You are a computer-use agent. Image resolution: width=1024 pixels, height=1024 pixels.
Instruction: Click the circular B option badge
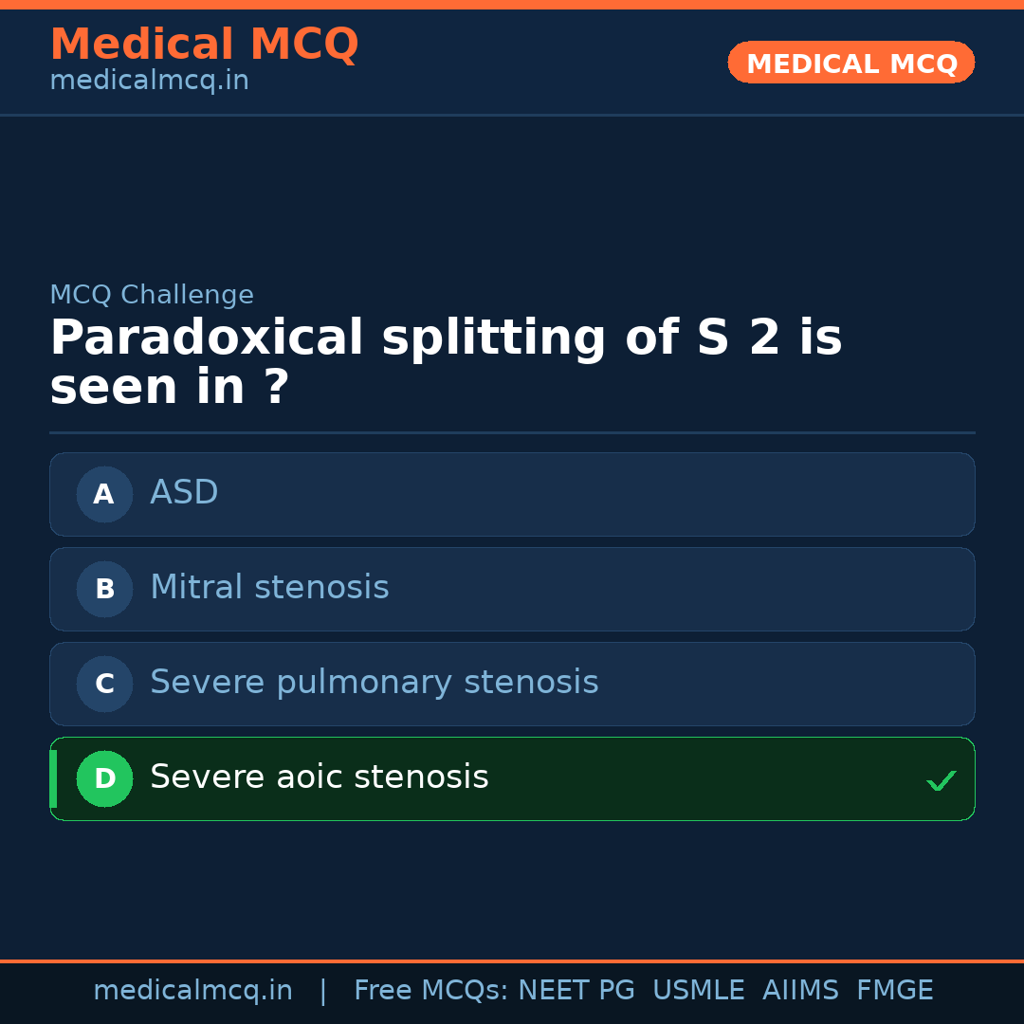click(104, 589)
